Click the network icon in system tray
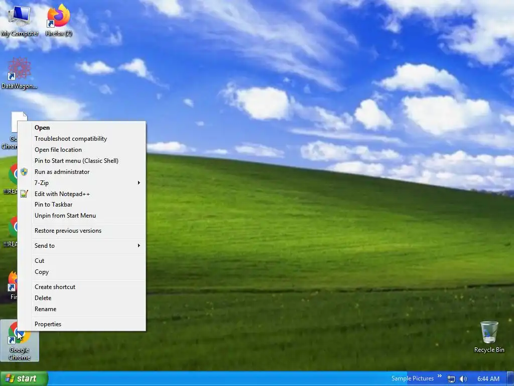This screenshot has height=386, width=514. pyautogui.click(x=451, y=379)
